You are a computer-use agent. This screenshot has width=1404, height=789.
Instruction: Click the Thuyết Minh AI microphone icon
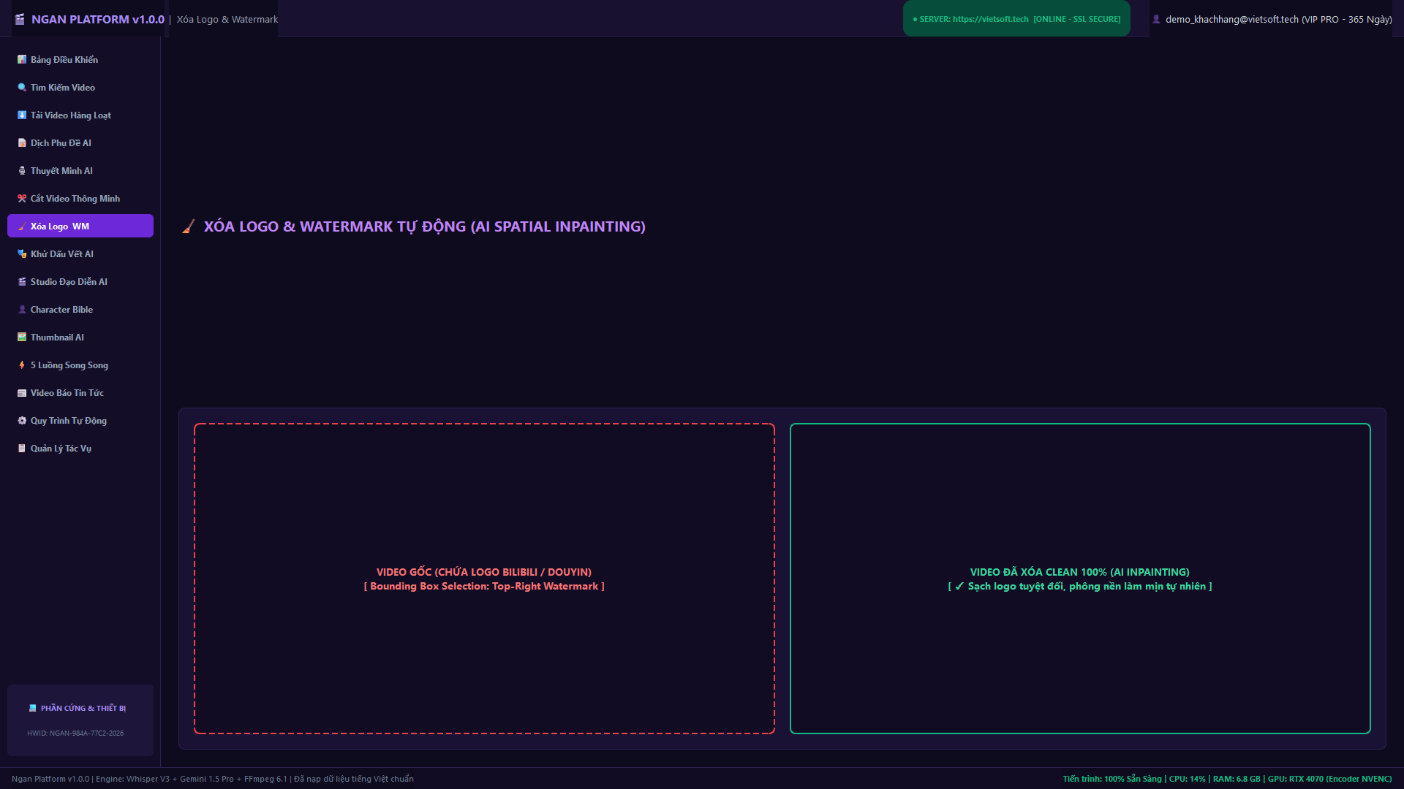[22, 171]
